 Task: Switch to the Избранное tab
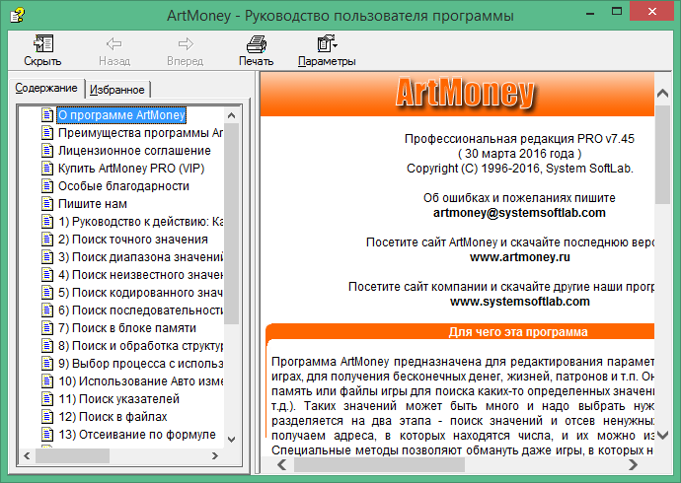(117, 90)
